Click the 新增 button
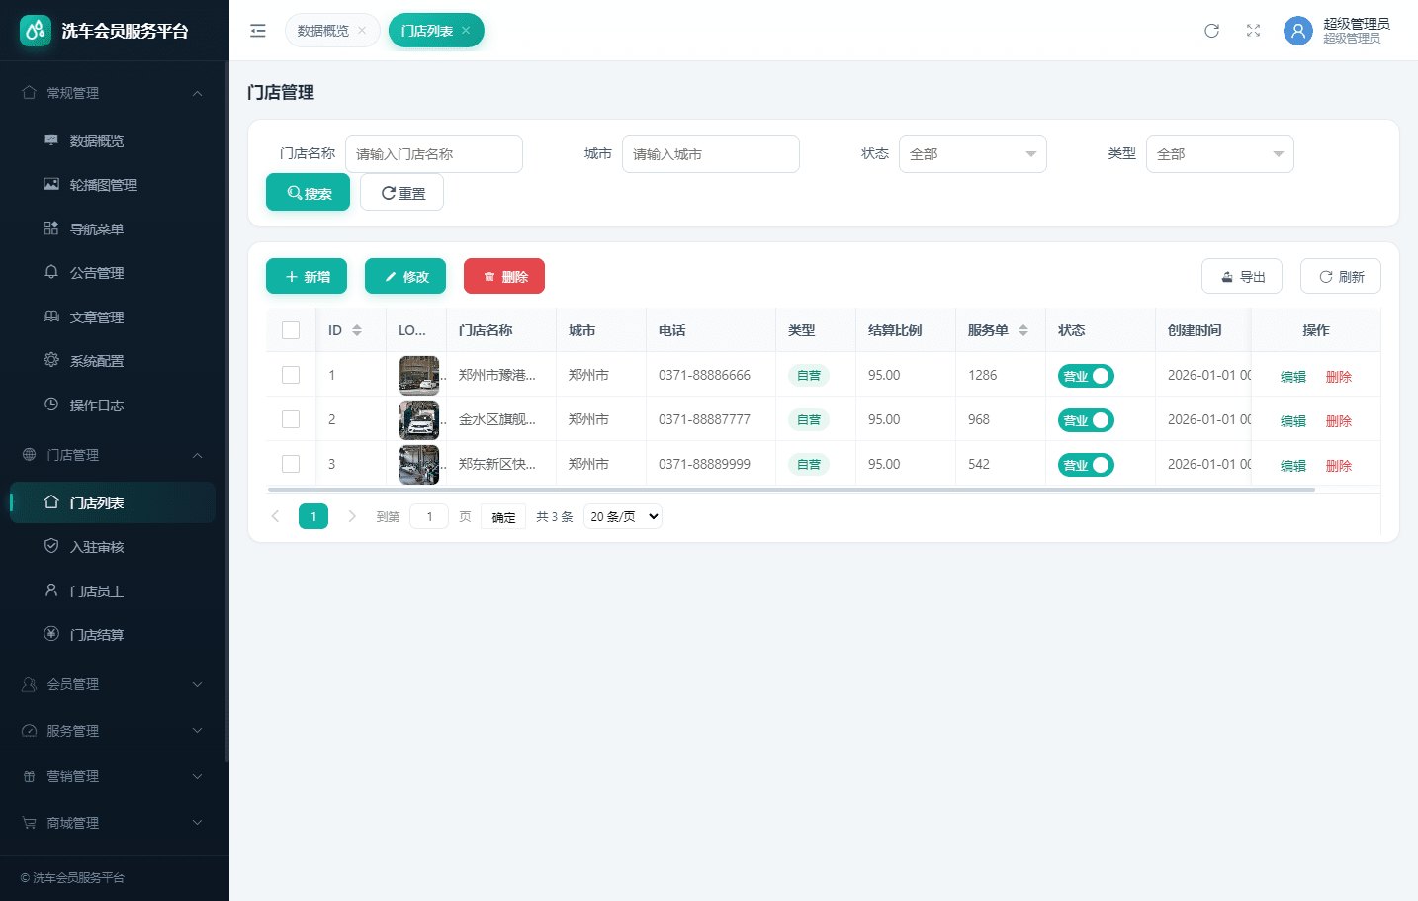The width and height of the screenshot is (1418, 901). (307, 276)
